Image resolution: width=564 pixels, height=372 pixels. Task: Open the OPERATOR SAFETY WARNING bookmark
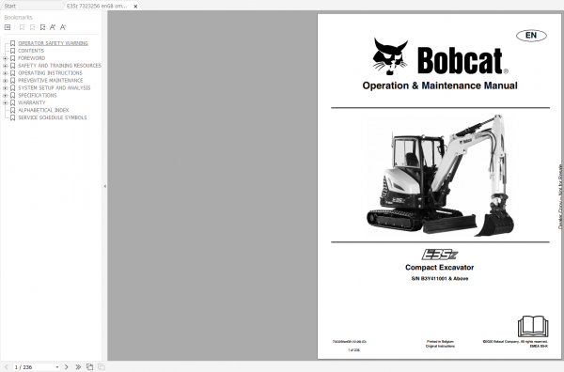[53, 43]
